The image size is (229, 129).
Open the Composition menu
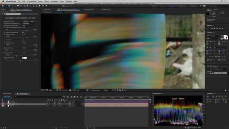(x=32, y=1)
